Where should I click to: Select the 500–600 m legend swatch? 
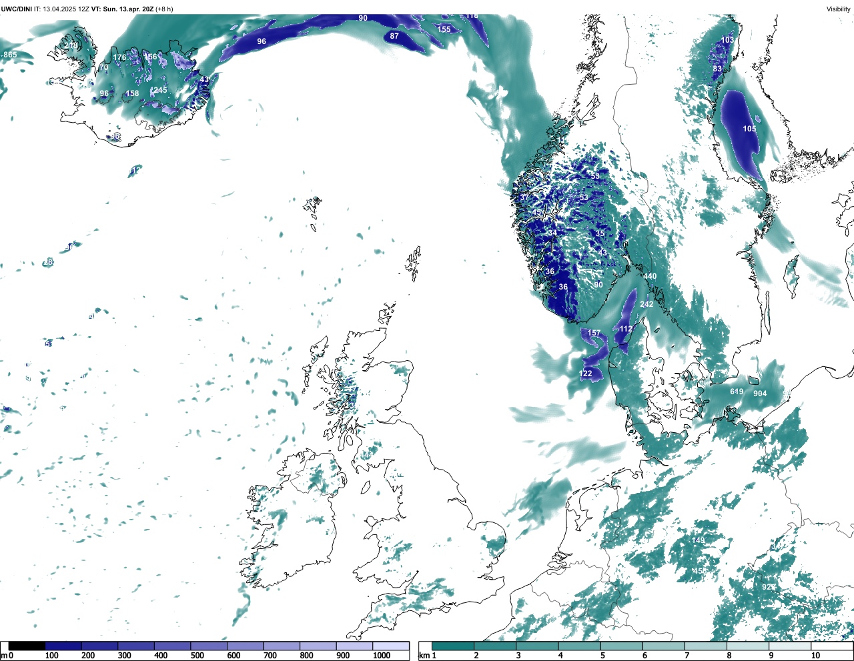(x=209, y=646)
